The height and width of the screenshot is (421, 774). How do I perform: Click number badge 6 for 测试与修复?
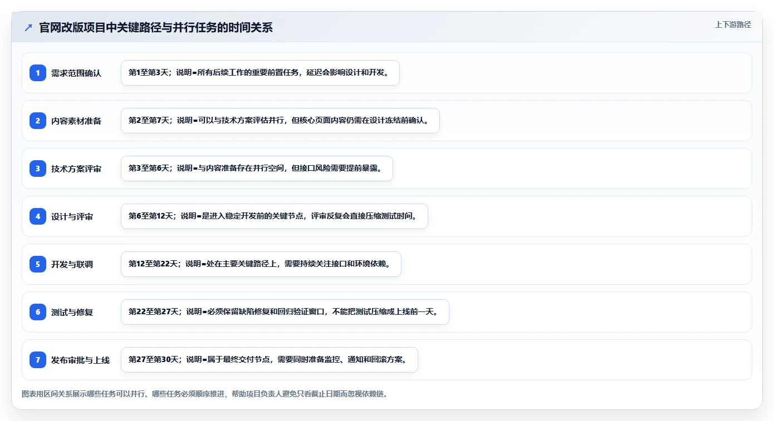38,311
